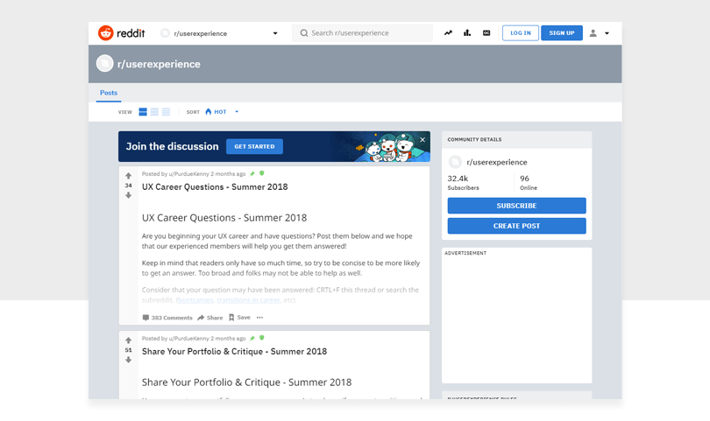Click the community avatar in Community Details

point(455,162)
